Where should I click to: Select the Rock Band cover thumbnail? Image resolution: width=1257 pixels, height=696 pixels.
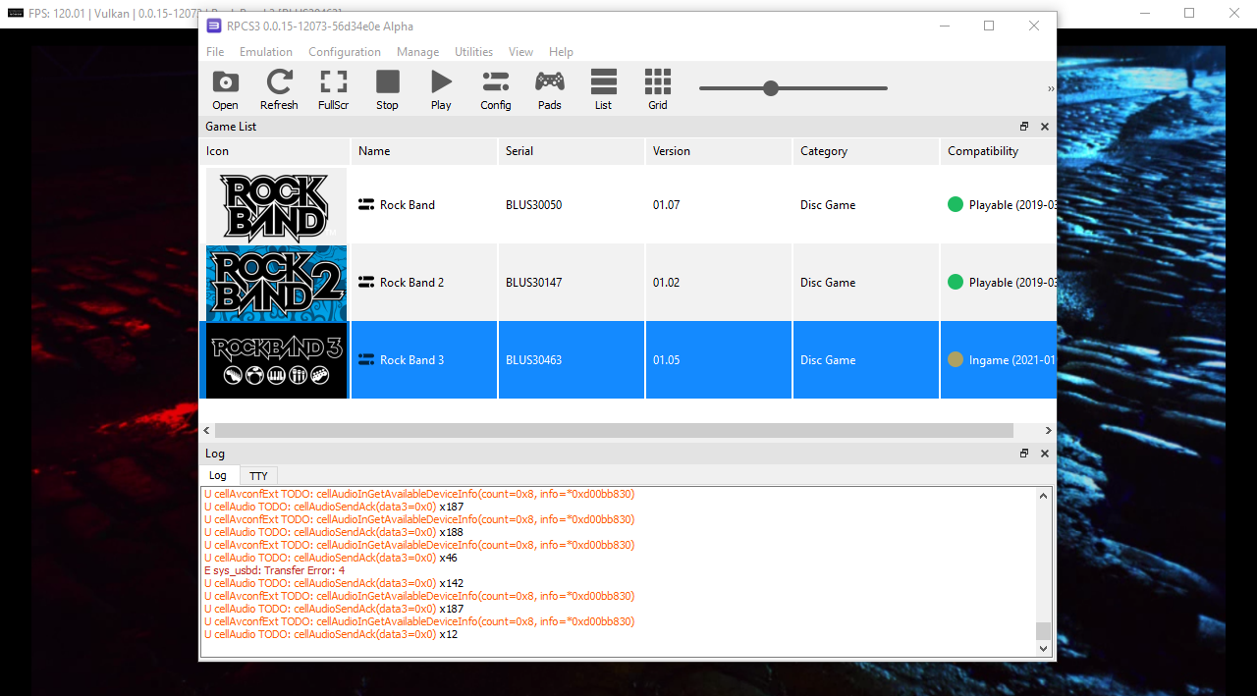pos(276,205)
